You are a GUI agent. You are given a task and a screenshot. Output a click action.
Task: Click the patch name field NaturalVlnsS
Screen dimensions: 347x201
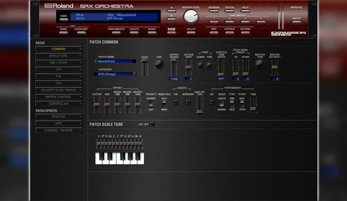coord(115,61)
